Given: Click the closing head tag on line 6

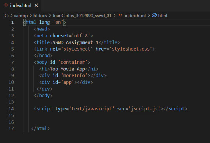Looking at the screenshot, I should pos(43,56).
